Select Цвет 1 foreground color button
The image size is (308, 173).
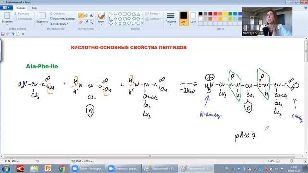click(x=184, y=19)
